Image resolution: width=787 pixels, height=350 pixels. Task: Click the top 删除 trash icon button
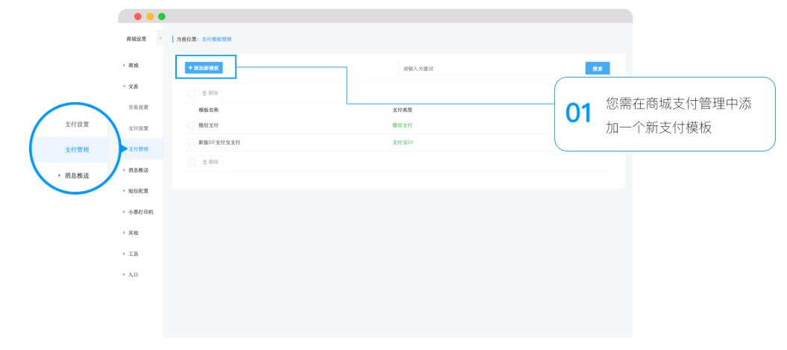210,93
